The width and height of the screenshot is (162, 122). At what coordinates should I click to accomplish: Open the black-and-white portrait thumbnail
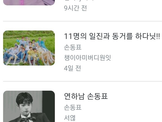pos(29,106)
